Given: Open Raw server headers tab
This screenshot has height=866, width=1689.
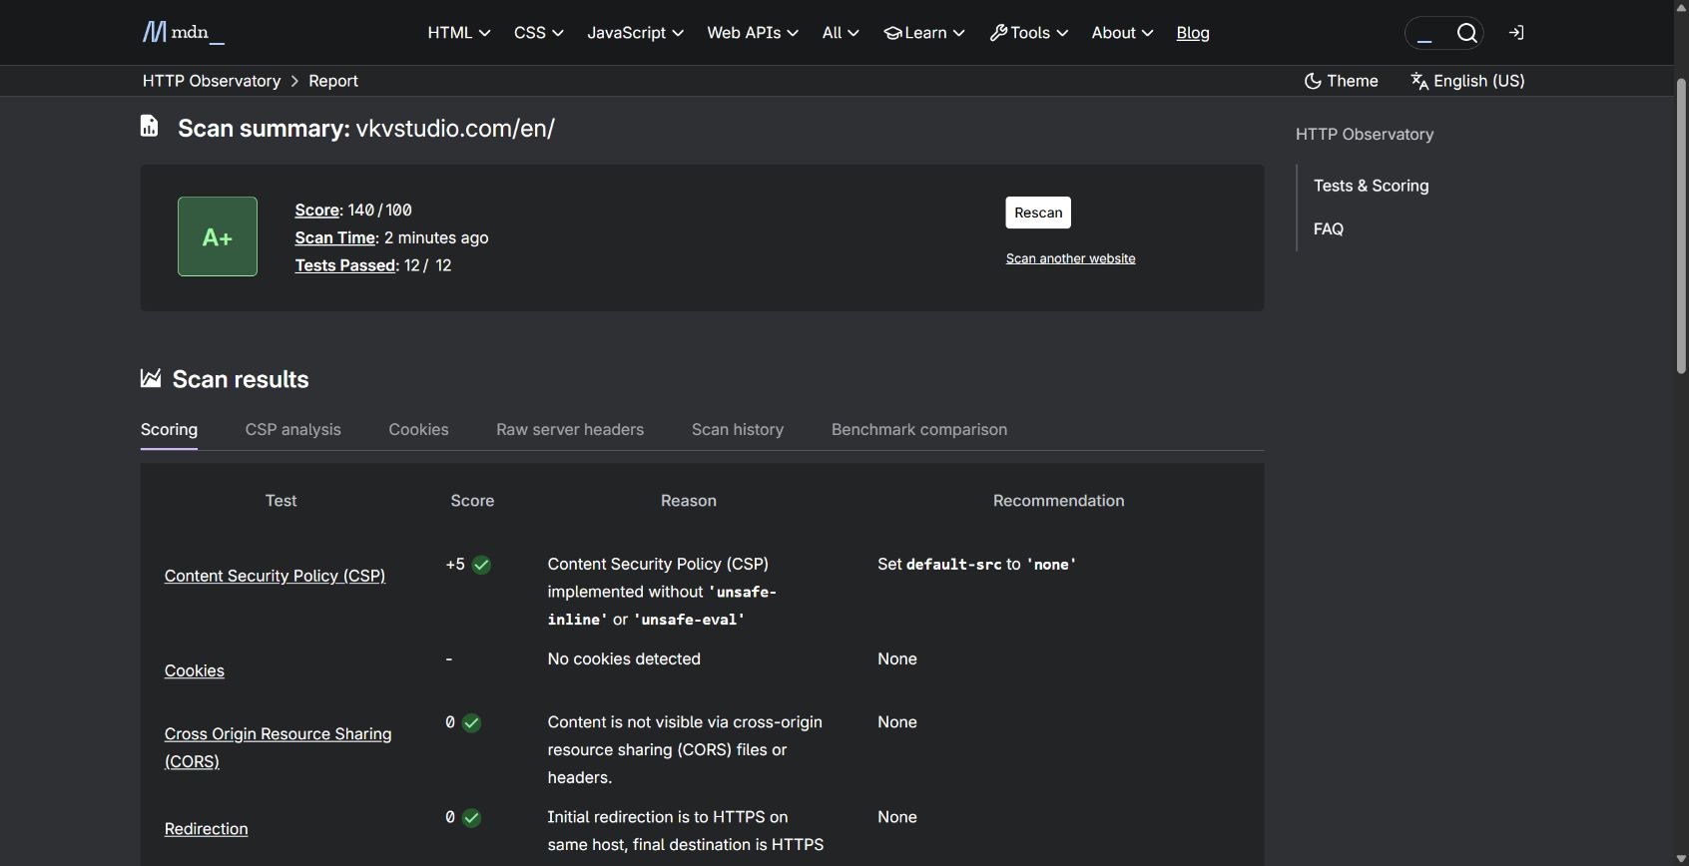Looking at the screenshot, I should coord(570,430).
